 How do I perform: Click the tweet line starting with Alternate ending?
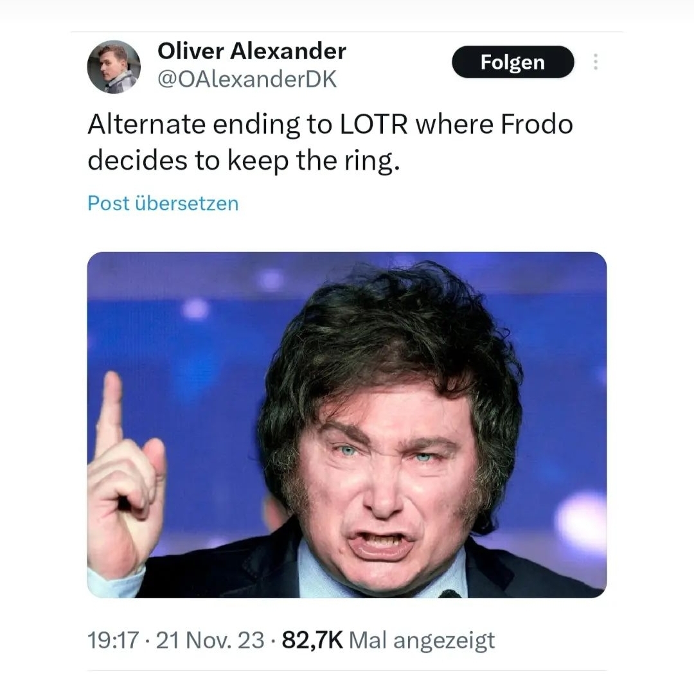[330, 124]
